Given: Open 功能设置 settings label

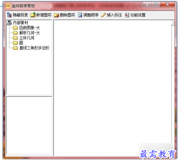Looking at the screenshot, I should (x=138, y=15).
